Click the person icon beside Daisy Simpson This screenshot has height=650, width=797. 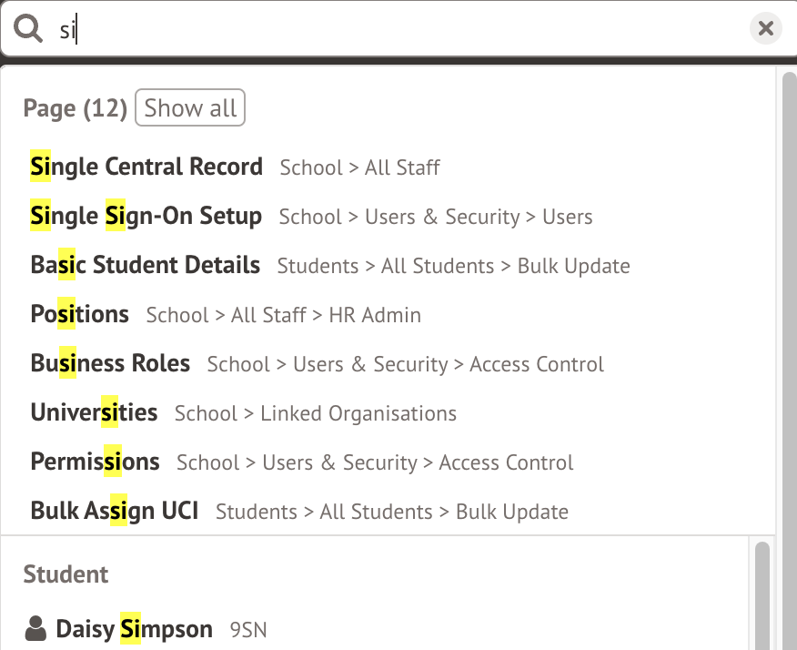coord(35,628)
